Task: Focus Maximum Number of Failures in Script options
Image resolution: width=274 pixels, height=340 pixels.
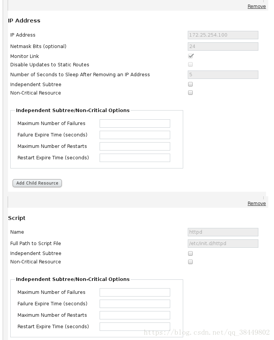Action: pos(135,292)
